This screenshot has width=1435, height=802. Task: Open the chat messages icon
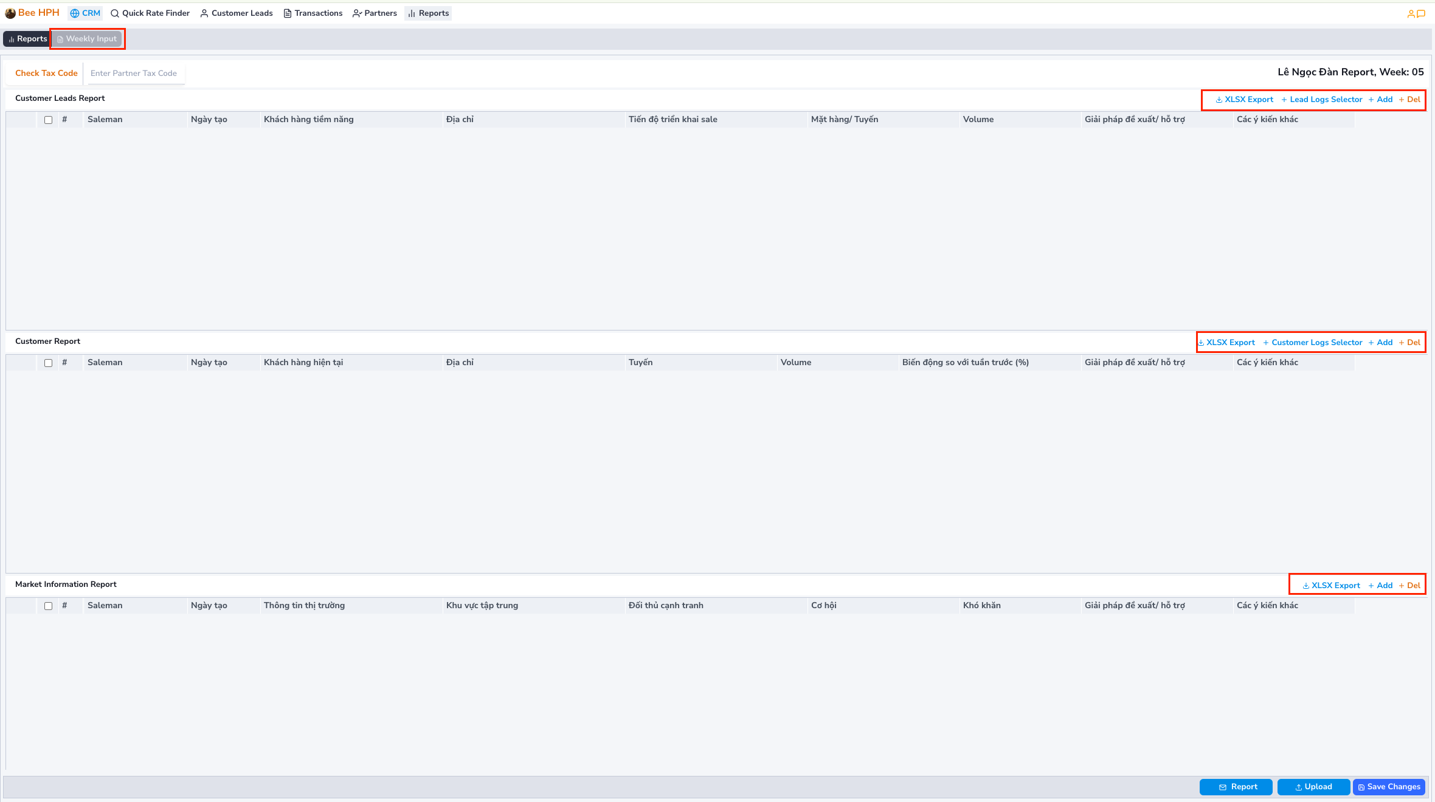[x=1421, y=14]
